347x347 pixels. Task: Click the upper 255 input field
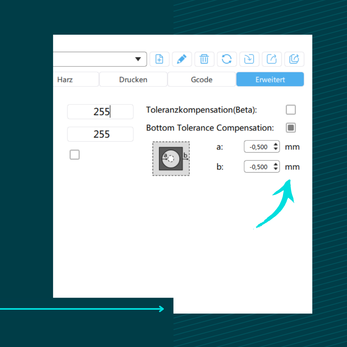tap(100, 112)
